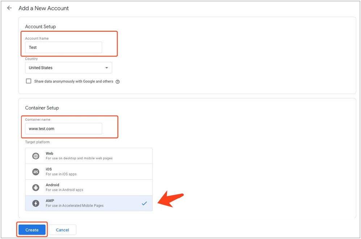Click the AMP lightning bolt icon
This screenshot has height=239, width=361.
(x=36, y=203)
